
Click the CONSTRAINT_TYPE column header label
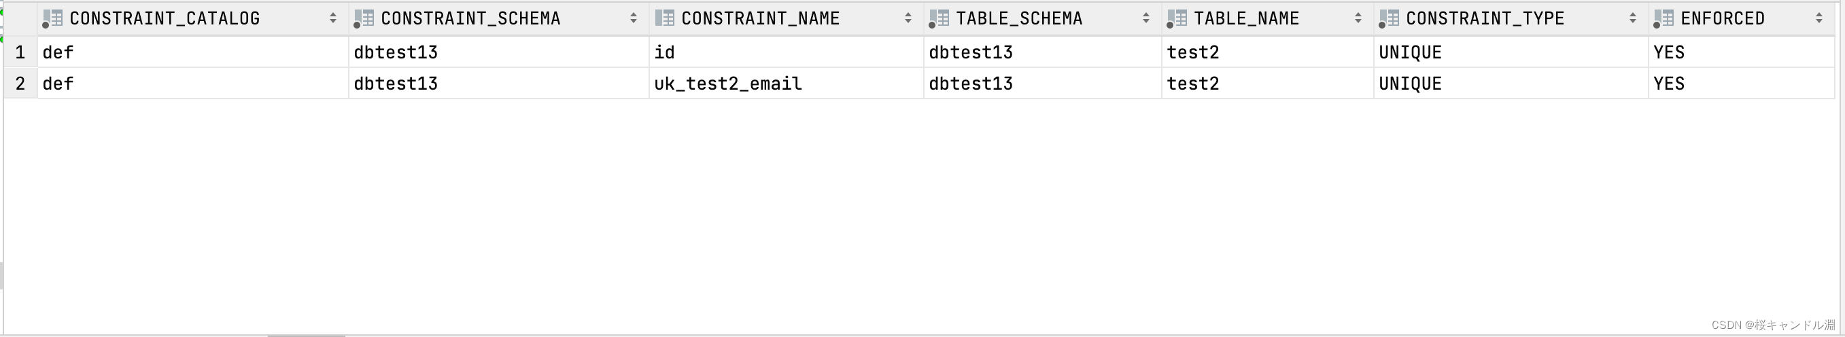click(x=1485, y=18)
